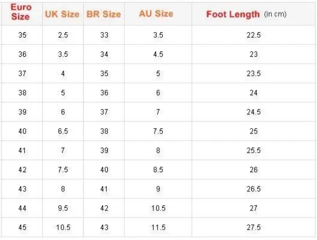Click foot length 24.5 cell
317x240 pixels.
tap(253, 112)
